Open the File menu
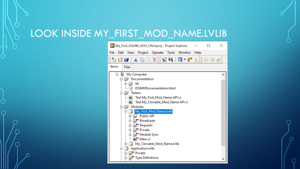This screenshot has height=169, width=300. (x=112, y=53)
